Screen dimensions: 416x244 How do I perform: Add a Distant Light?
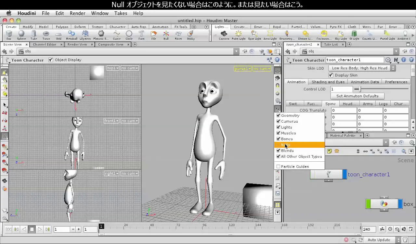(x=305, y=35)
